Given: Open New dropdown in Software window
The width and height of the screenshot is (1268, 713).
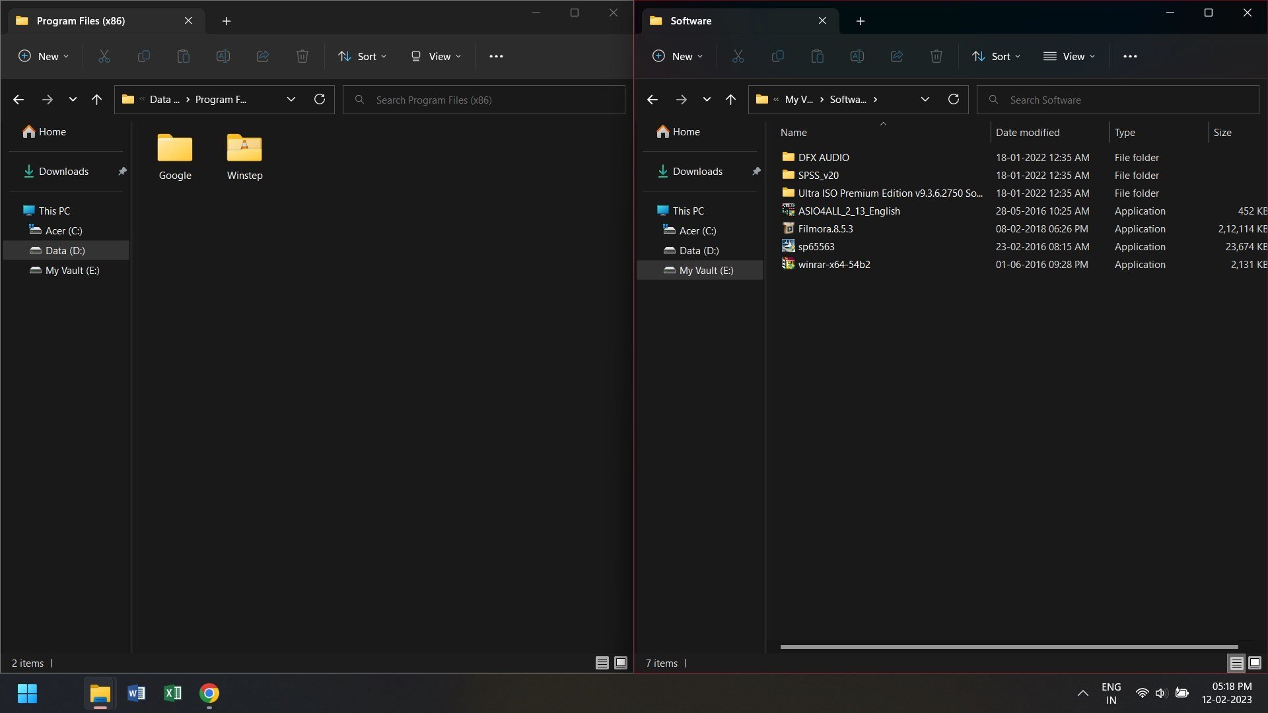Looking at the screenshot, I should pos(678,57).
